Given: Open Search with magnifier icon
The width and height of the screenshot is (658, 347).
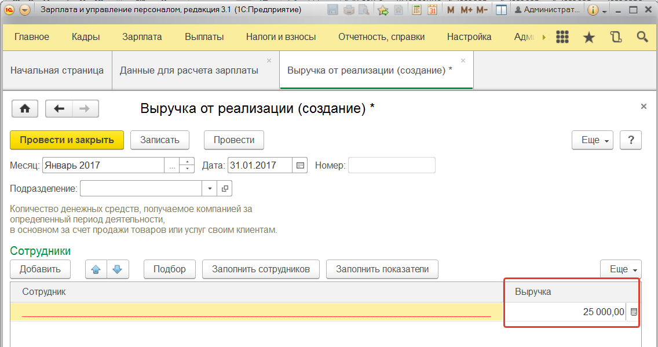Looking at the screenshot, I should pyautogui.click(x=642, y=37).
